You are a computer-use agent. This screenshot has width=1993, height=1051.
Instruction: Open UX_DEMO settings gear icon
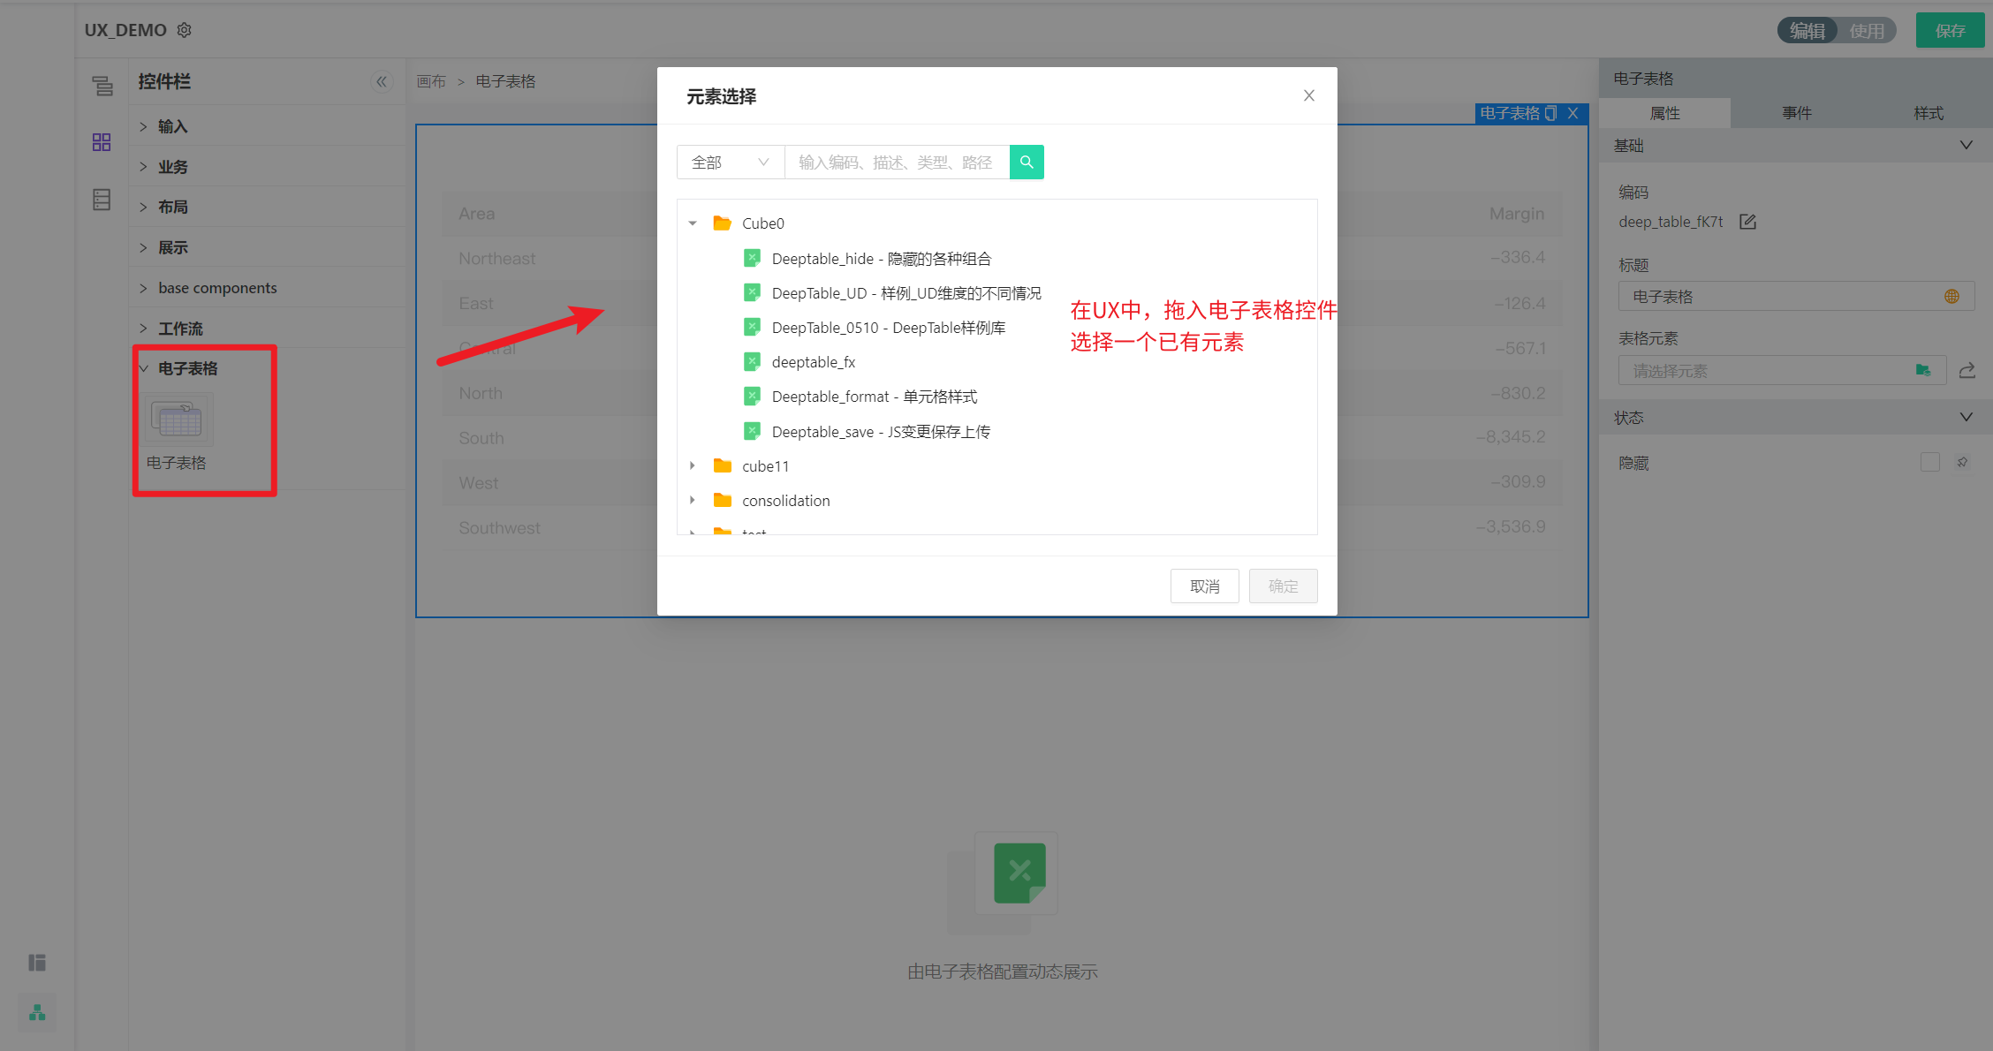coord(184,30)
